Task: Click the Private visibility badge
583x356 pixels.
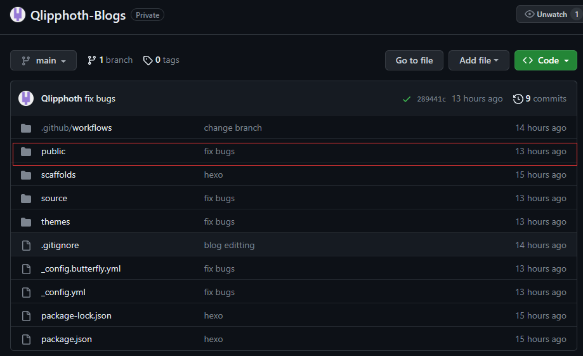Action: tap(148, 15)
